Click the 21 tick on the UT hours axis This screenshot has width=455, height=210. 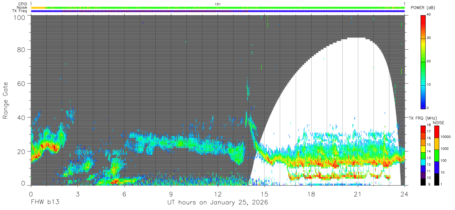[x=358, y=194]
